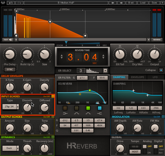Click the yellow EQ node on graph
The image size is (165, 156).
(80, 94)
